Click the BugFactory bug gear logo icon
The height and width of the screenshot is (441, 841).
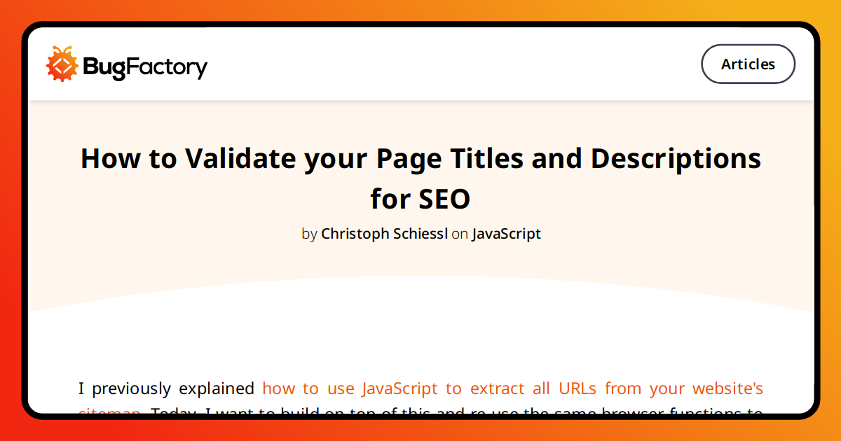pyautogui.click(x=62, y=64)
